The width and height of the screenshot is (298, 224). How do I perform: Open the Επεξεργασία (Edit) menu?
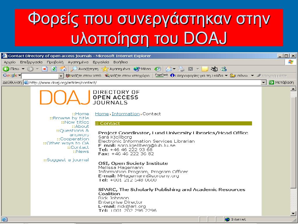[x=31, y=62]
